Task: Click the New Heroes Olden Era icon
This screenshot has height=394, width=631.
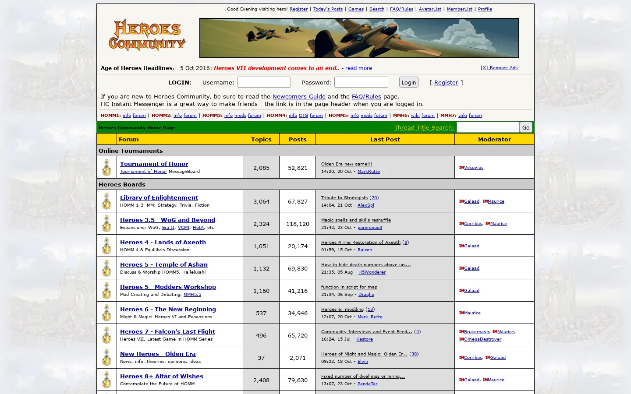Action: [x=106, y=357]
